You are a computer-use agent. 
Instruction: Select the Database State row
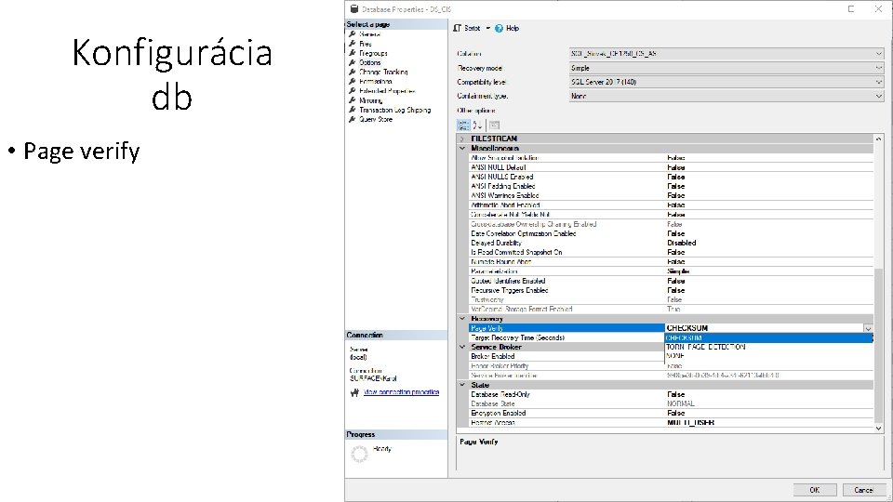click(x=671, y=403)
